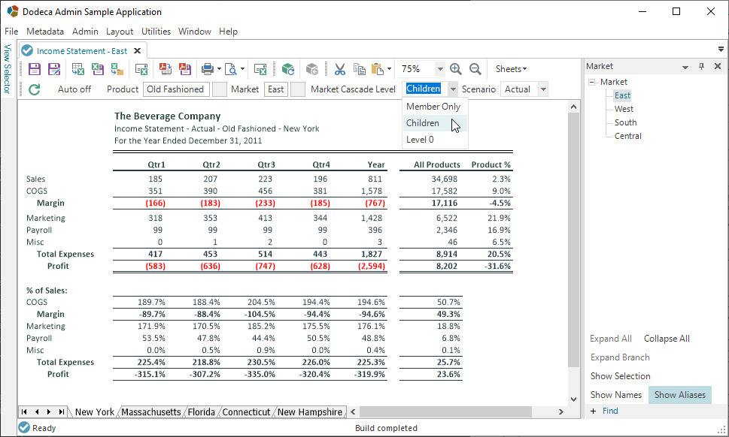Toggle Show Aliases in the Market panel
This screenshot has width=729, height=437.
[x=679, y=395]
